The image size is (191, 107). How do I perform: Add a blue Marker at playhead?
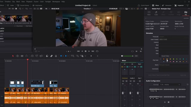point(66,56)
